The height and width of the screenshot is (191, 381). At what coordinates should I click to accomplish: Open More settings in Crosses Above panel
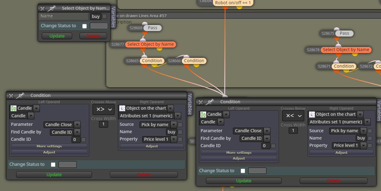(49, 146)
